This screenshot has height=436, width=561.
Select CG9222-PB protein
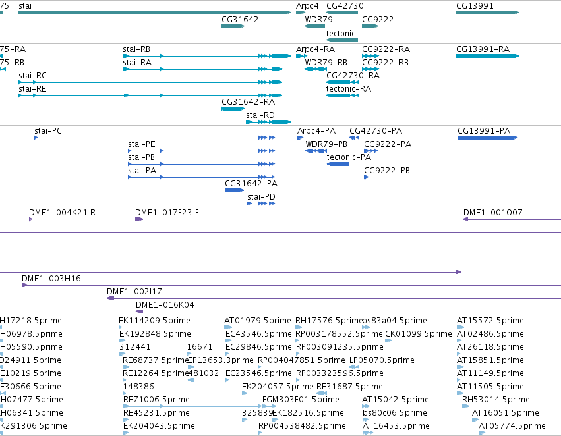pos(366,177)
